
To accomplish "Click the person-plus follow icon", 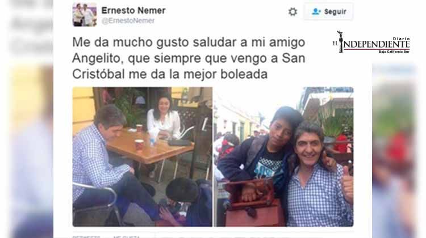I will click(316, 11).
